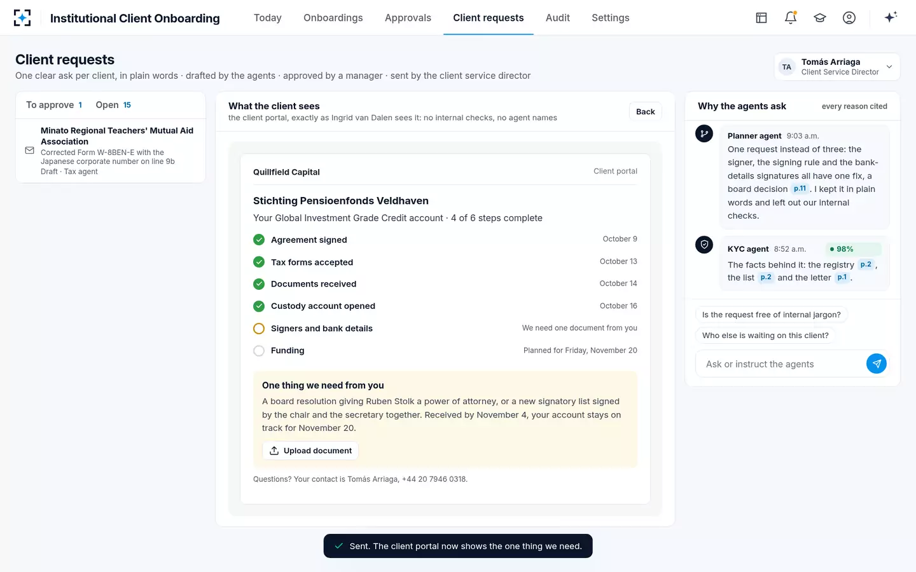This screenshot has height=572, width=916.
Task: Click the Back button
Action: [x=646, y=112]
